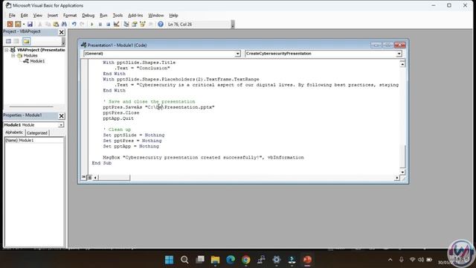The height and width of the screenshot is (268, 476).
Task: Open the Add-Ins menu
Action: 135,15
